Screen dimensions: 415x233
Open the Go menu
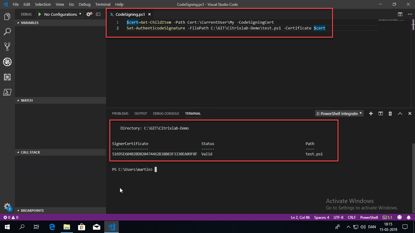71,4
